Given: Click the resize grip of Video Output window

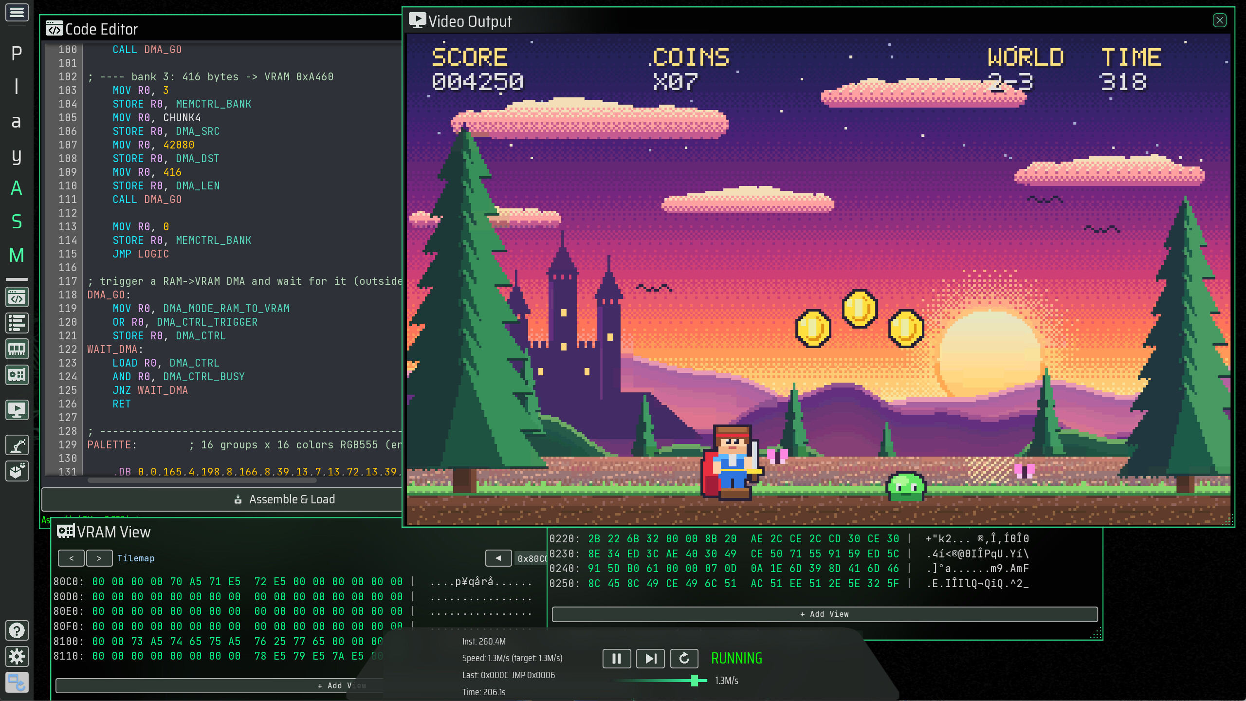Looking at the screenshot, I should pyautogui.click(x=1228, y=520).
